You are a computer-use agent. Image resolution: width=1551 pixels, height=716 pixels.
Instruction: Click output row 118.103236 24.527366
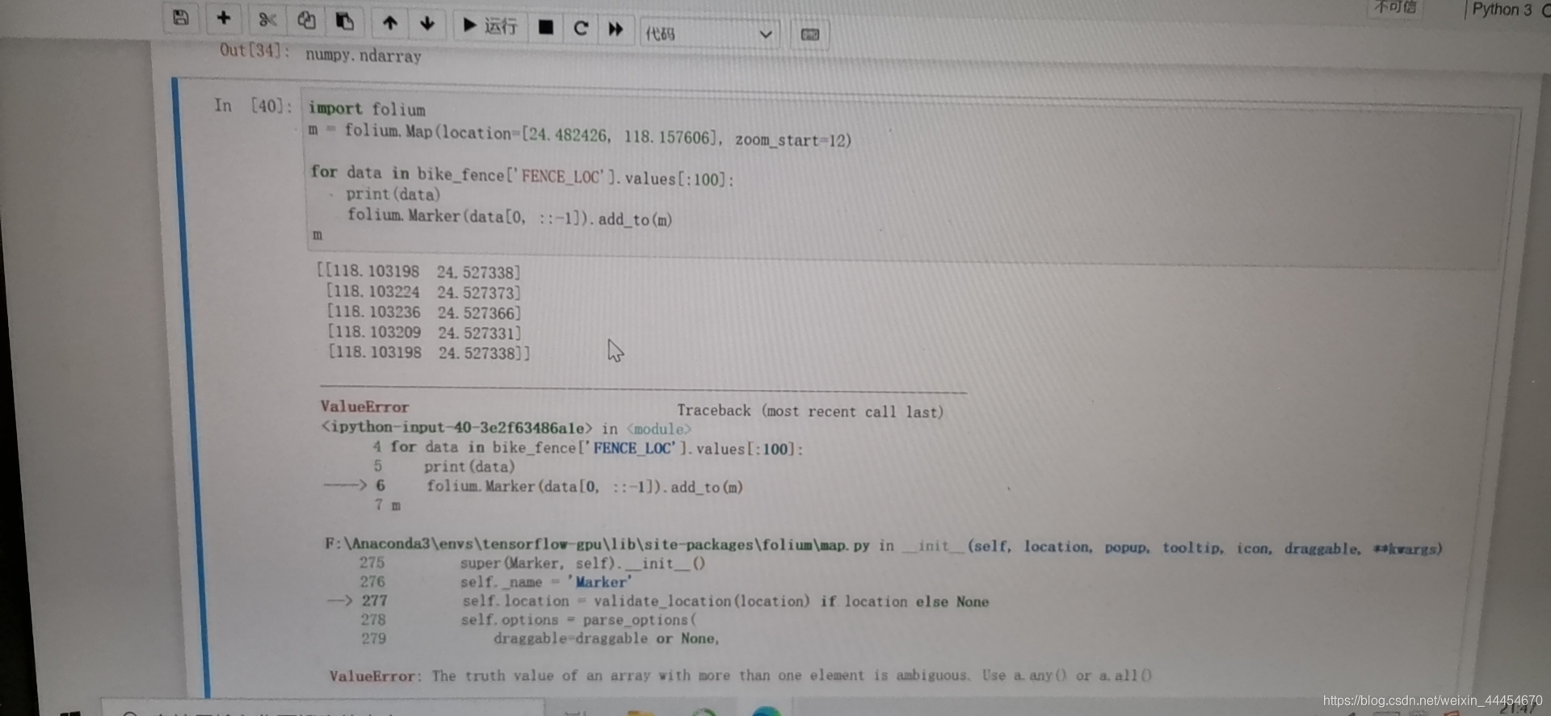(x=423, y=312)
